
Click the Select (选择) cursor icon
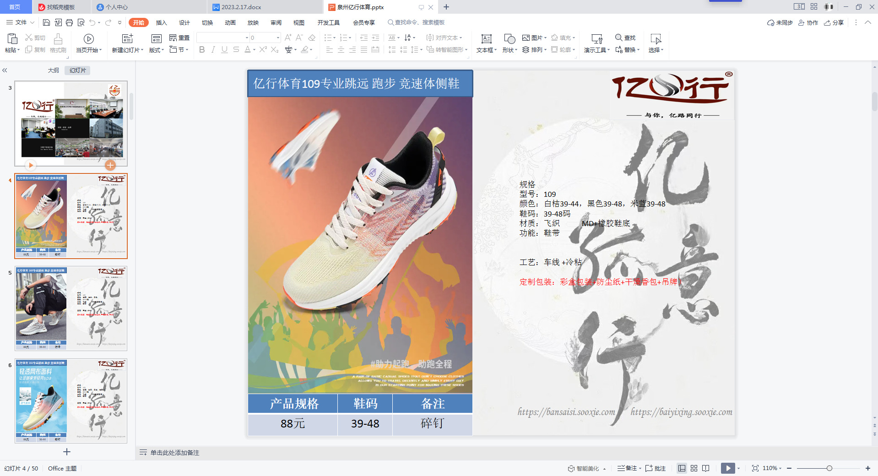(x=656, y=38)
